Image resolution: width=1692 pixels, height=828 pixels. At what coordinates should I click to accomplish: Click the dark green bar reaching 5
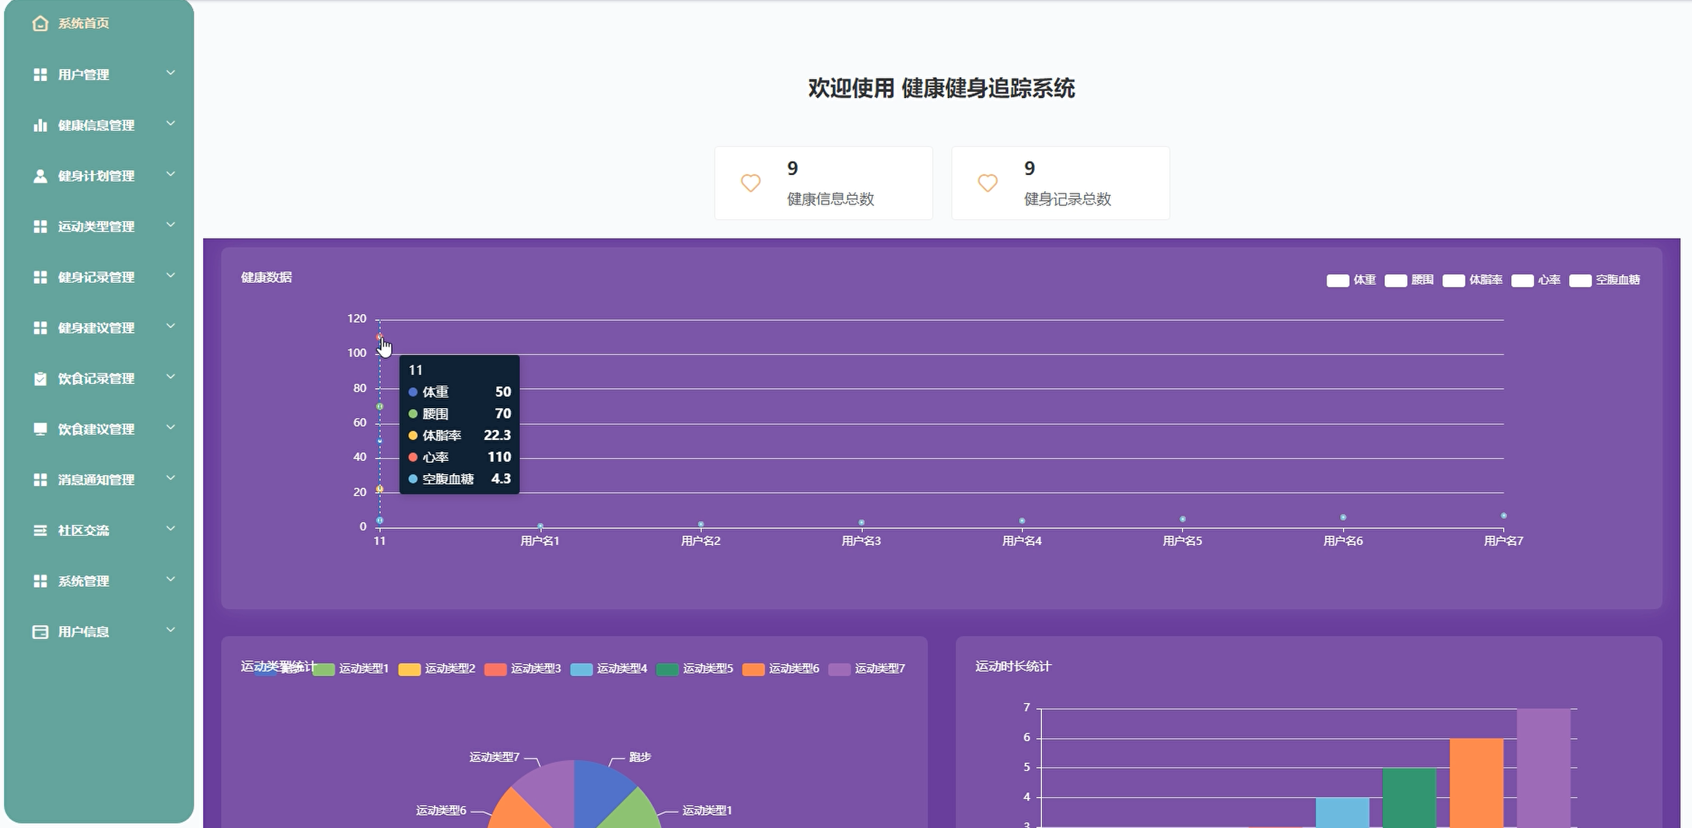(x=1409, y=798)
